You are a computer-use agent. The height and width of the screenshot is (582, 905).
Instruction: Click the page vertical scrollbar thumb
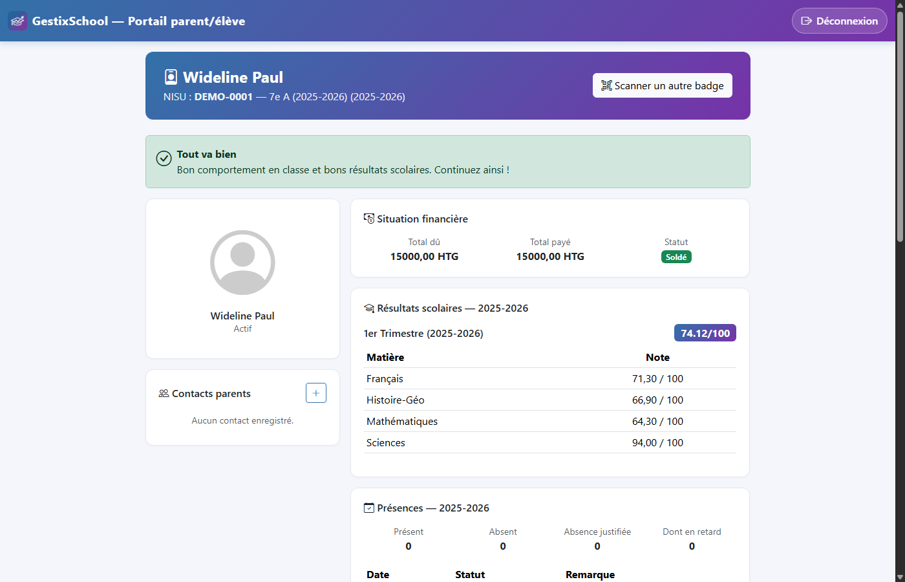900,126
